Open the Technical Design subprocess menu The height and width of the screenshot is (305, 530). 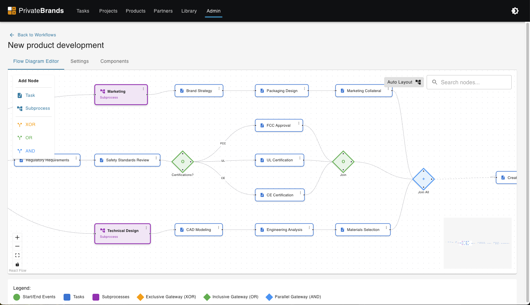[x=146, y=228]
